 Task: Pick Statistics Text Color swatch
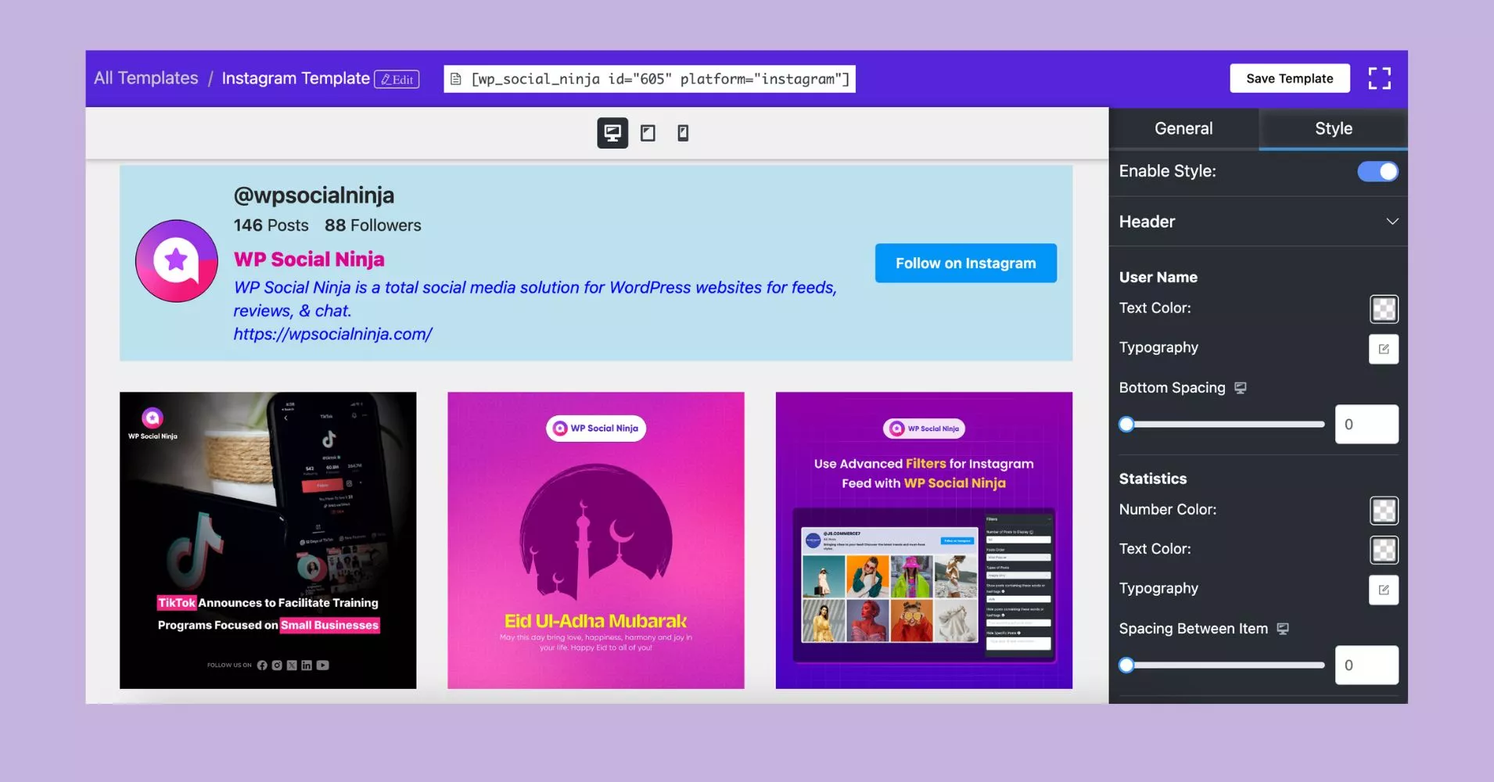[1384, 550]
